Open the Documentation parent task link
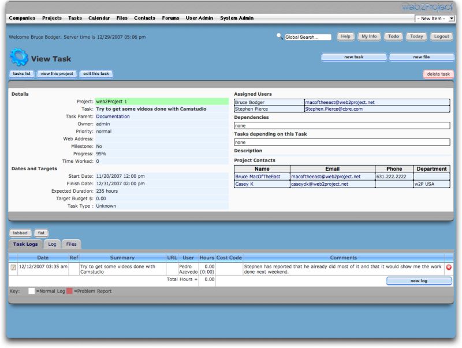The width and height of the screenshot is (462, 348). click(x=113, y=117)
